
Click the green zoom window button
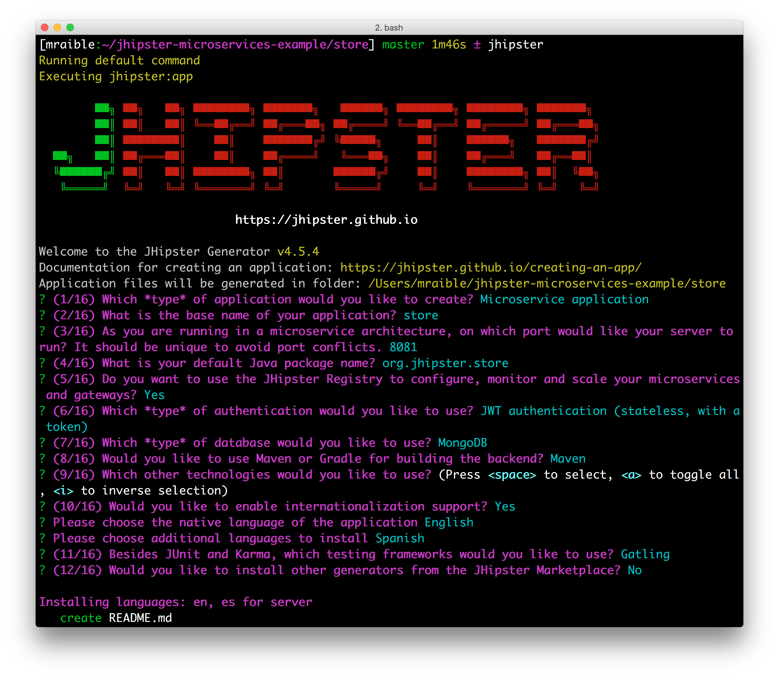point(70,27)
